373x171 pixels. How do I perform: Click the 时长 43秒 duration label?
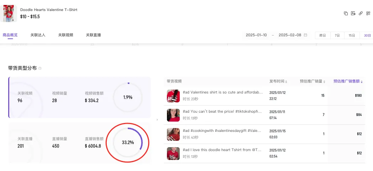coord(190,137)
